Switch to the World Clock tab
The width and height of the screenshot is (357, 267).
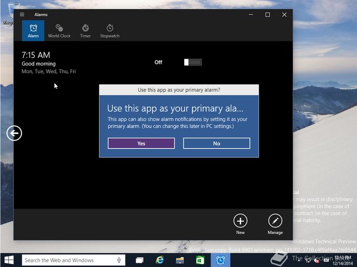click(59, 31)
